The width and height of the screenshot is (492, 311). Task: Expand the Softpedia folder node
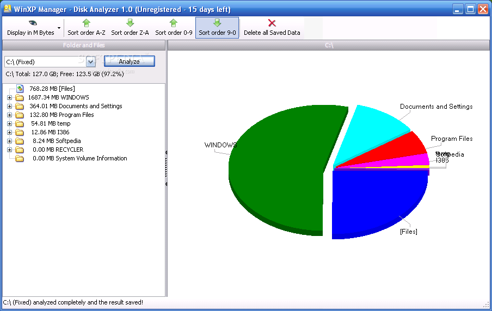(x=9, y=141)
